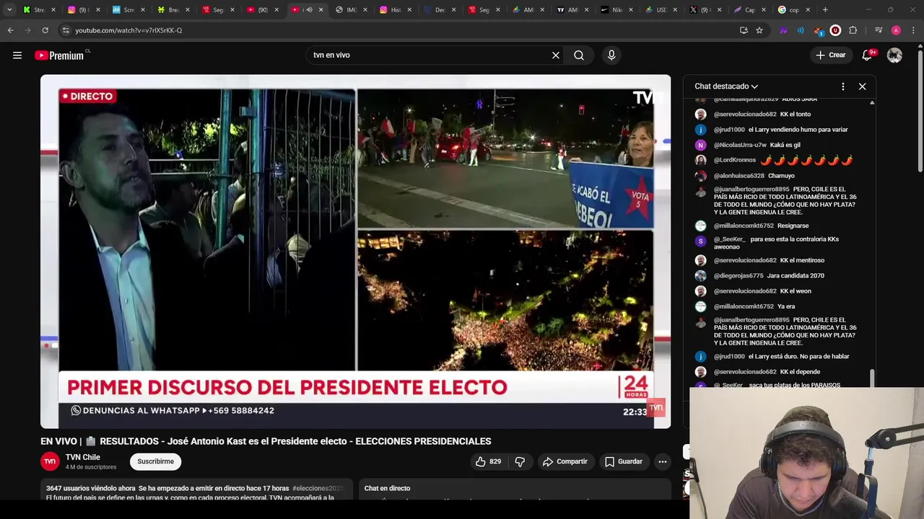Go back in browser history
The width and height of the screenshot is (924, 519).
[10, 30]
